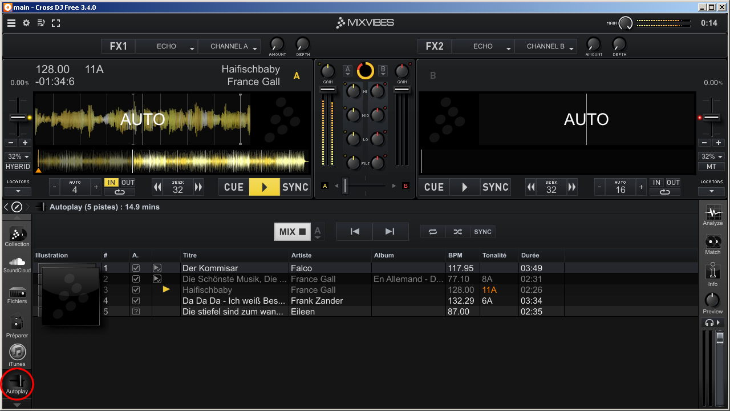This screenshot has width=730, height=411.
Task: Click the Analyze waveform icon
Action: (713, 215)
